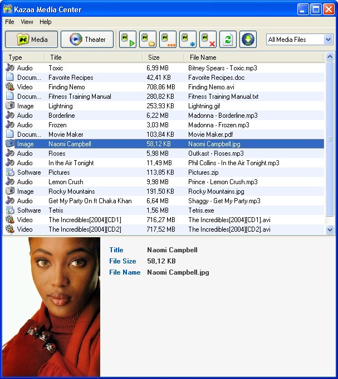Select Fitness Training Manual.txt file name

(223, 97)
